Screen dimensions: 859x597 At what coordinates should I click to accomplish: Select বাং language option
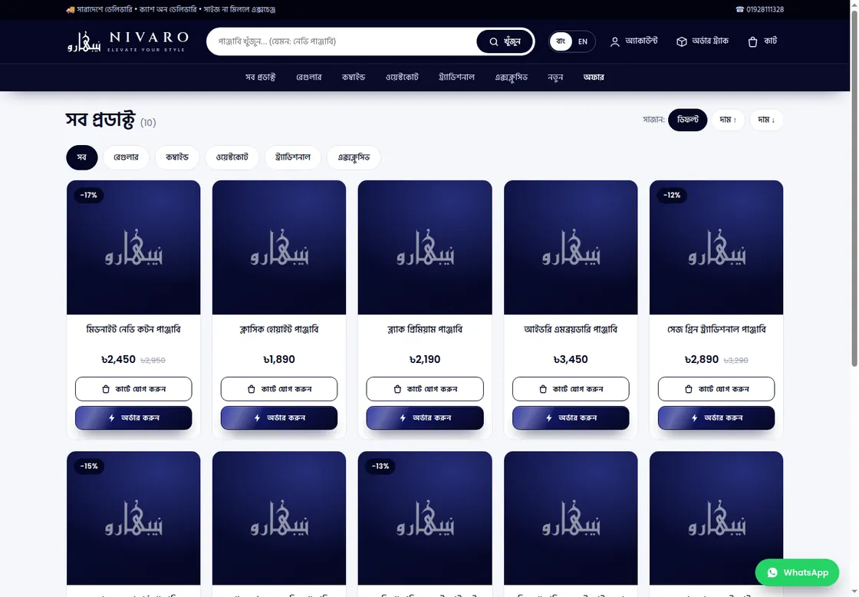[x=561, y=41]
